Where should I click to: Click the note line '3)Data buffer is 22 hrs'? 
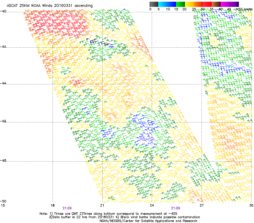(125, 217)
